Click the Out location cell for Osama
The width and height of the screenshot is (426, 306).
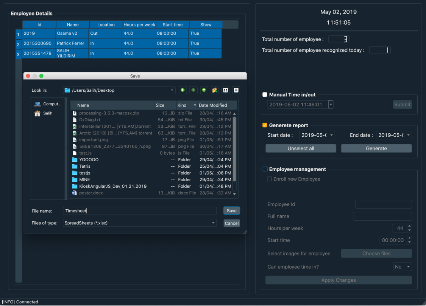pyautogui.click(x=105, y=33)
